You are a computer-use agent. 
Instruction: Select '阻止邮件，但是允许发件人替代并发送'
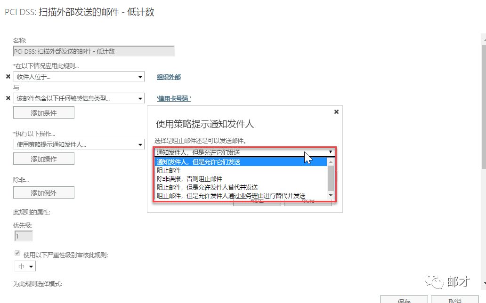207,187
